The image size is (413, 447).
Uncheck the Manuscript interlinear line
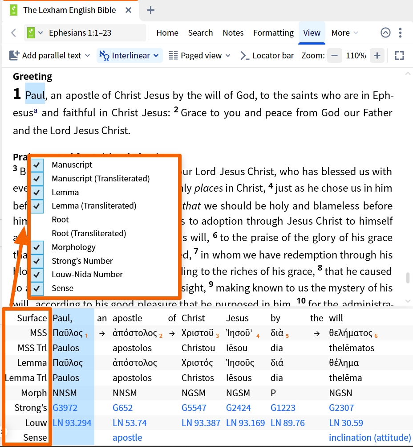point(37,165)
